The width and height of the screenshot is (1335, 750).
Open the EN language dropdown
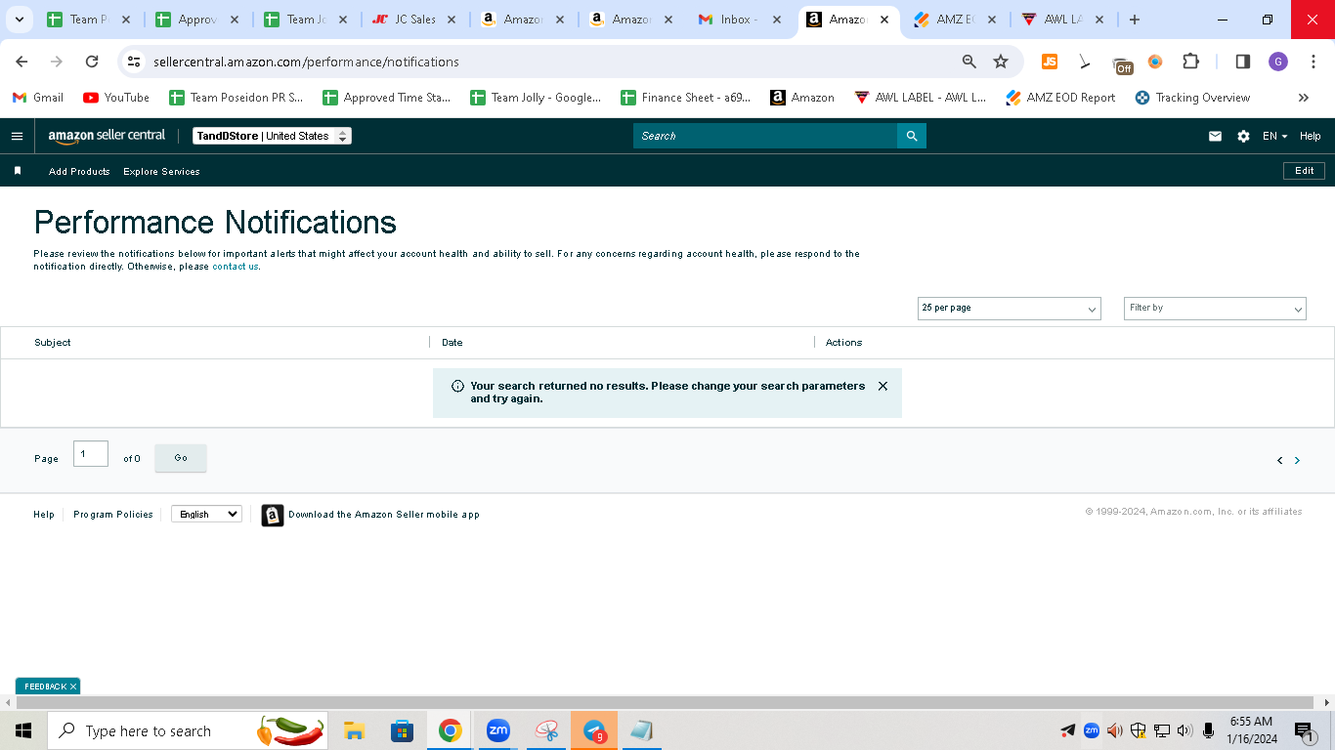pos(1274,136)
